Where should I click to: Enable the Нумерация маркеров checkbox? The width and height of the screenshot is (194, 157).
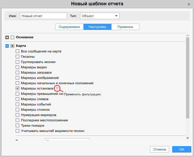tap(17, 115)
